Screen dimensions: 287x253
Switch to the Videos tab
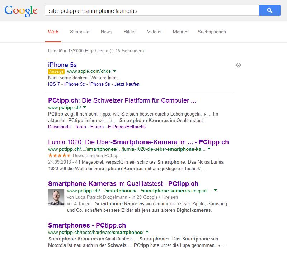pos(154,32)
